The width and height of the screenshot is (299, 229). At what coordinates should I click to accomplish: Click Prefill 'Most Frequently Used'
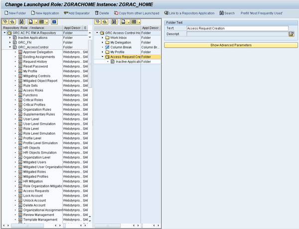click(x=261, y=13)
